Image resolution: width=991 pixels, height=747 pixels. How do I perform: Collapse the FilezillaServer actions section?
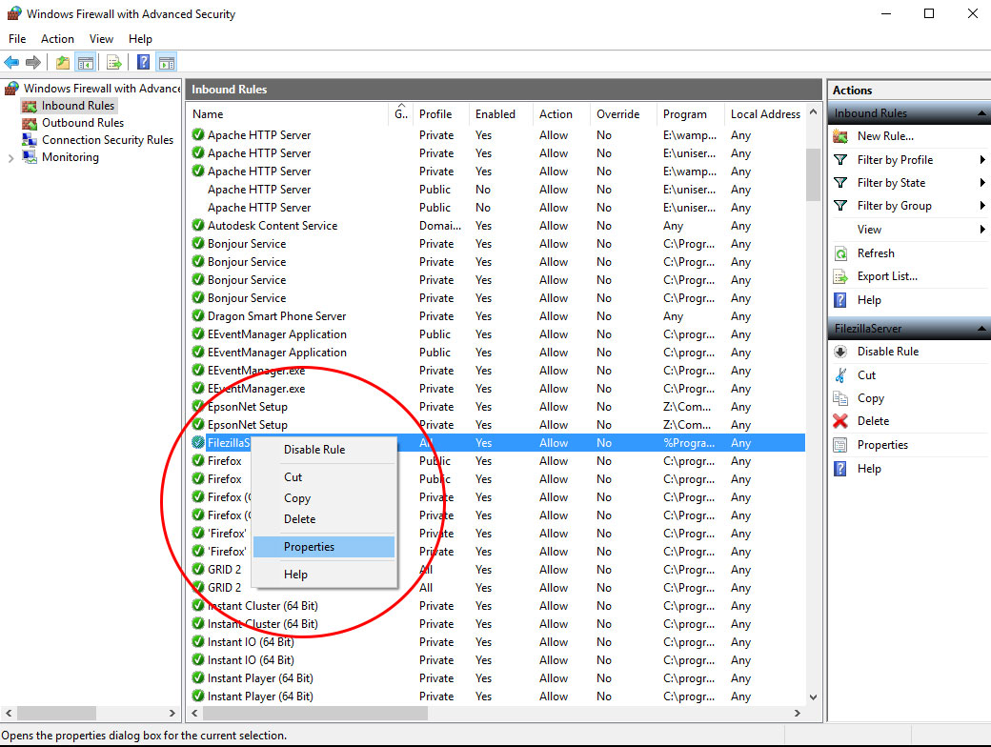[981, 329]
